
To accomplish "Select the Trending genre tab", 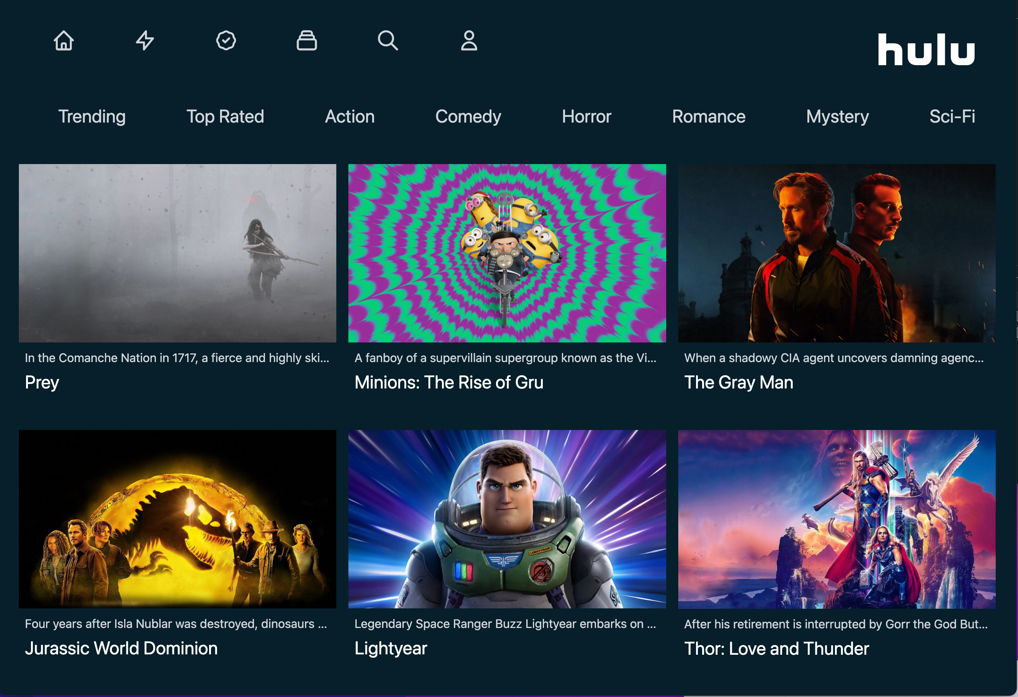I will click(x=92, y=117).
